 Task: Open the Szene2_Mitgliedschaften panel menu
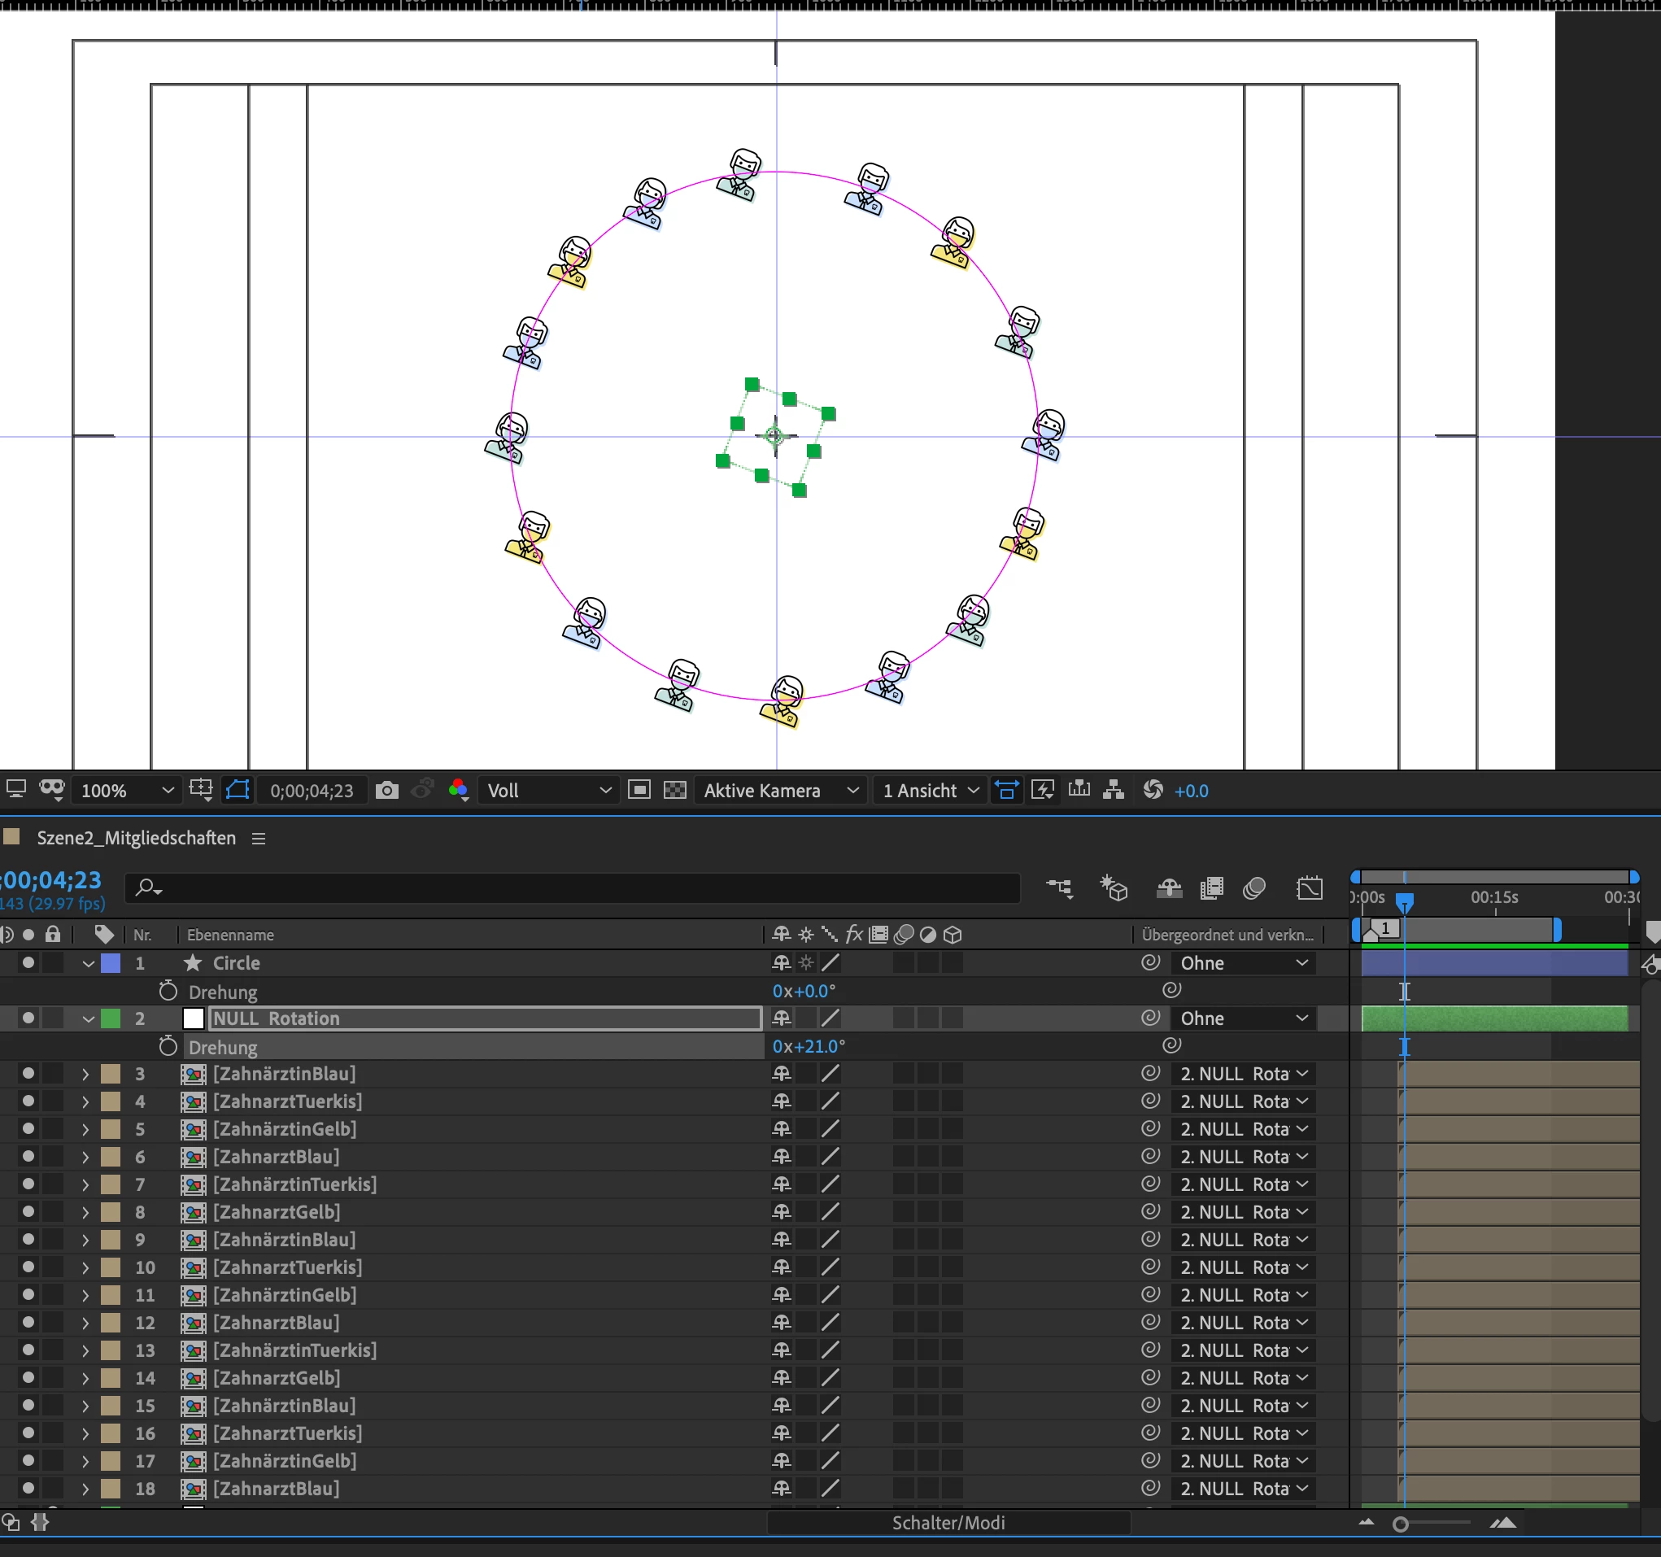[259, 838]
